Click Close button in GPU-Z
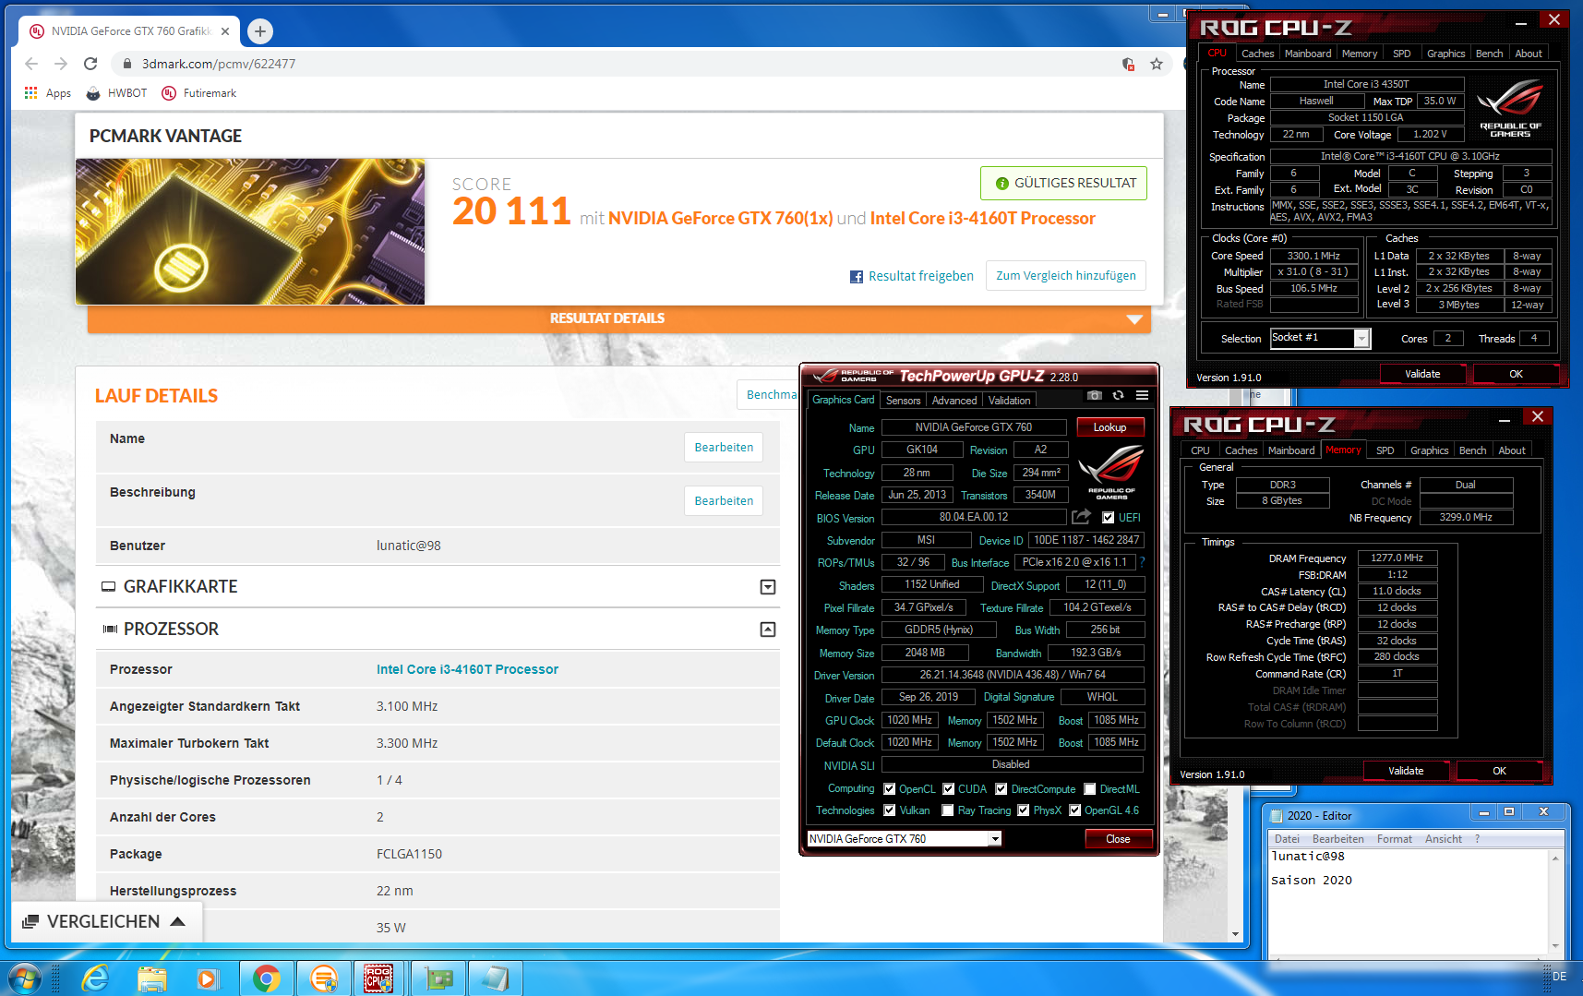Viewport: 1583px width, 996px height. 1118,839
